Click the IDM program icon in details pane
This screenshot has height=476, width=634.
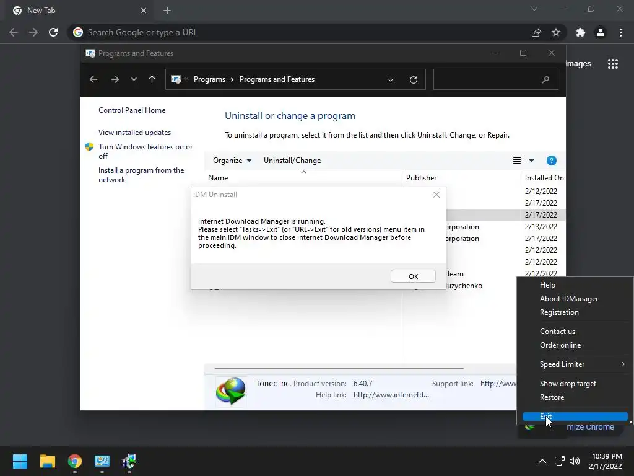pos(231,391)
